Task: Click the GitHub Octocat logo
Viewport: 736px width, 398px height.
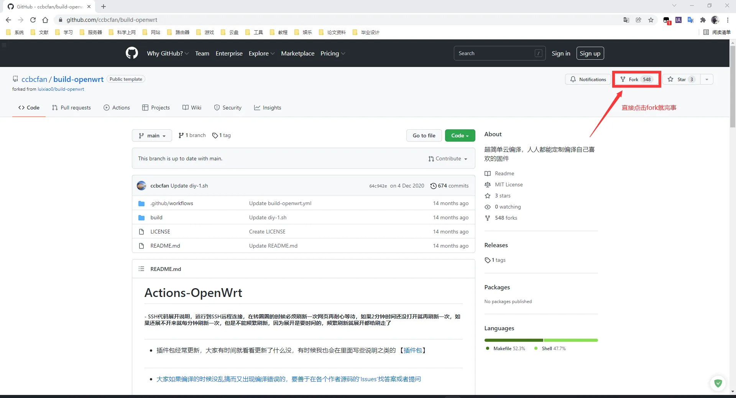Action: tap(131, 53)
